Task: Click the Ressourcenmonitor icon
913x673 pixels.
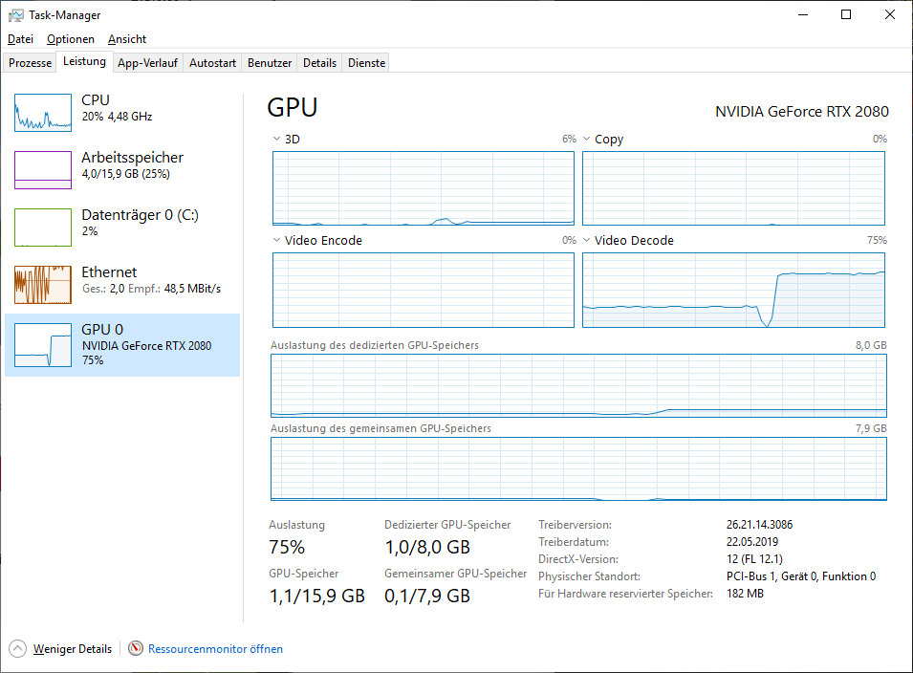Action: click(136, 649)
